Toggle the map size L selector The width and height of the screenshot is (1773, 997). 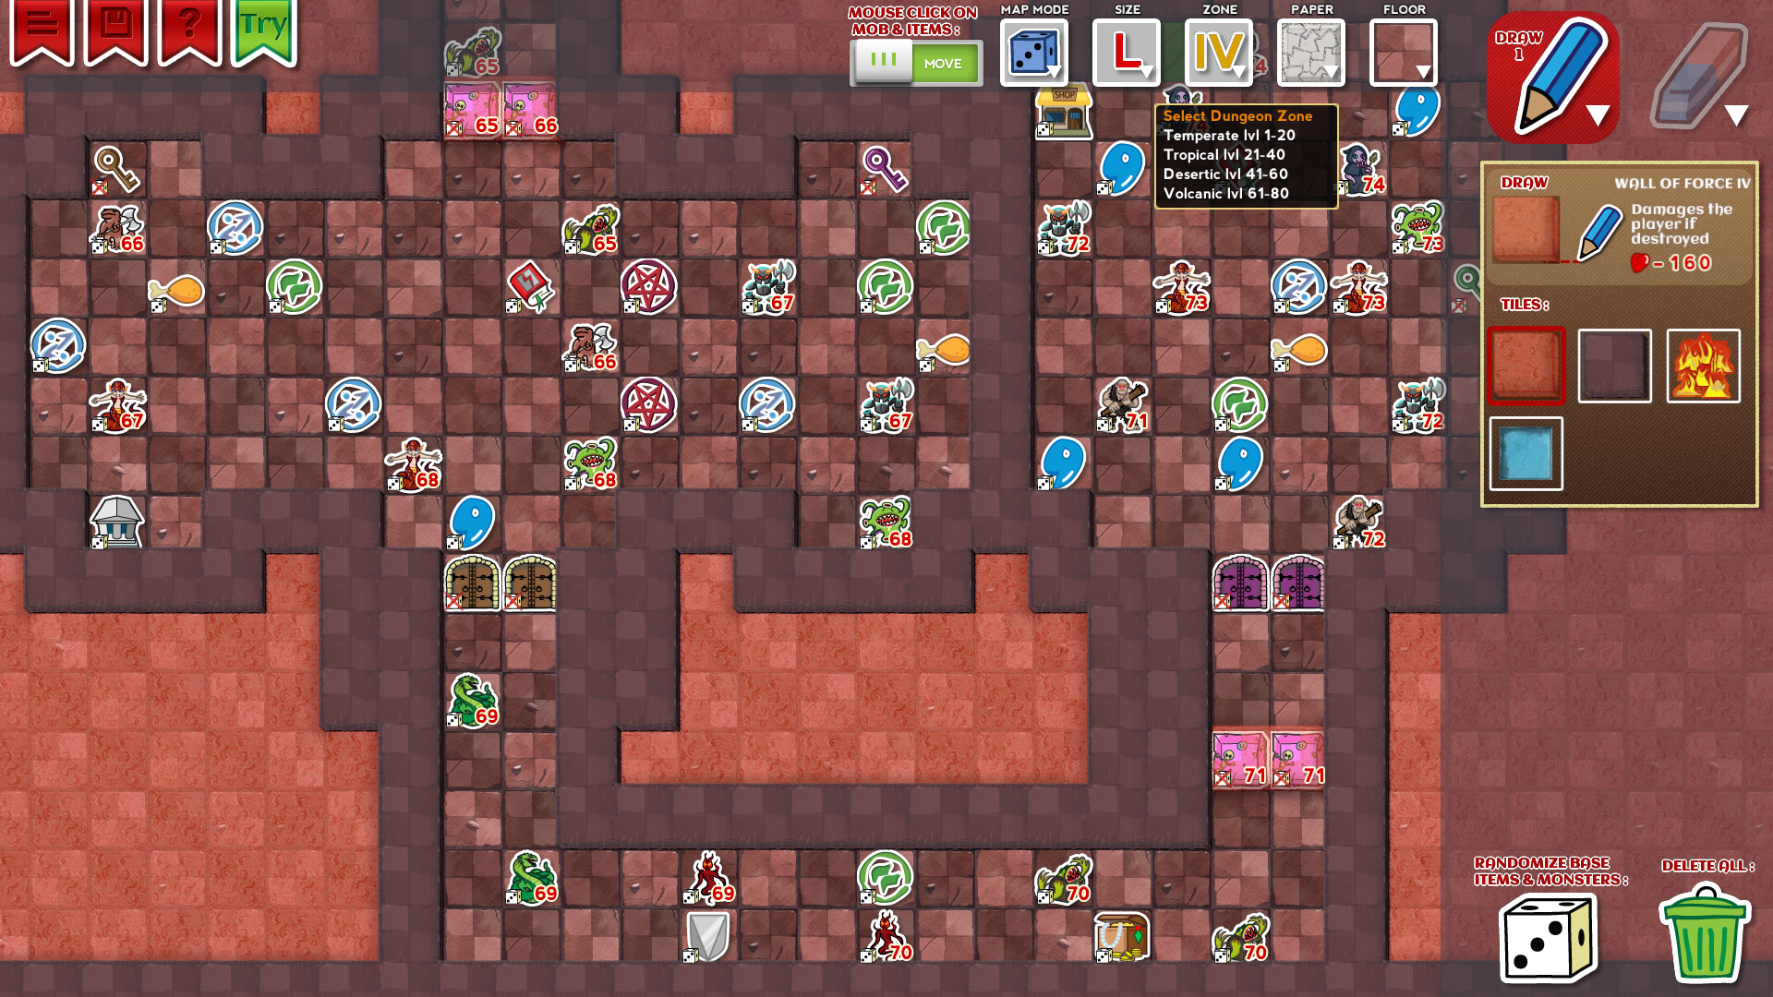[1125, 54]
